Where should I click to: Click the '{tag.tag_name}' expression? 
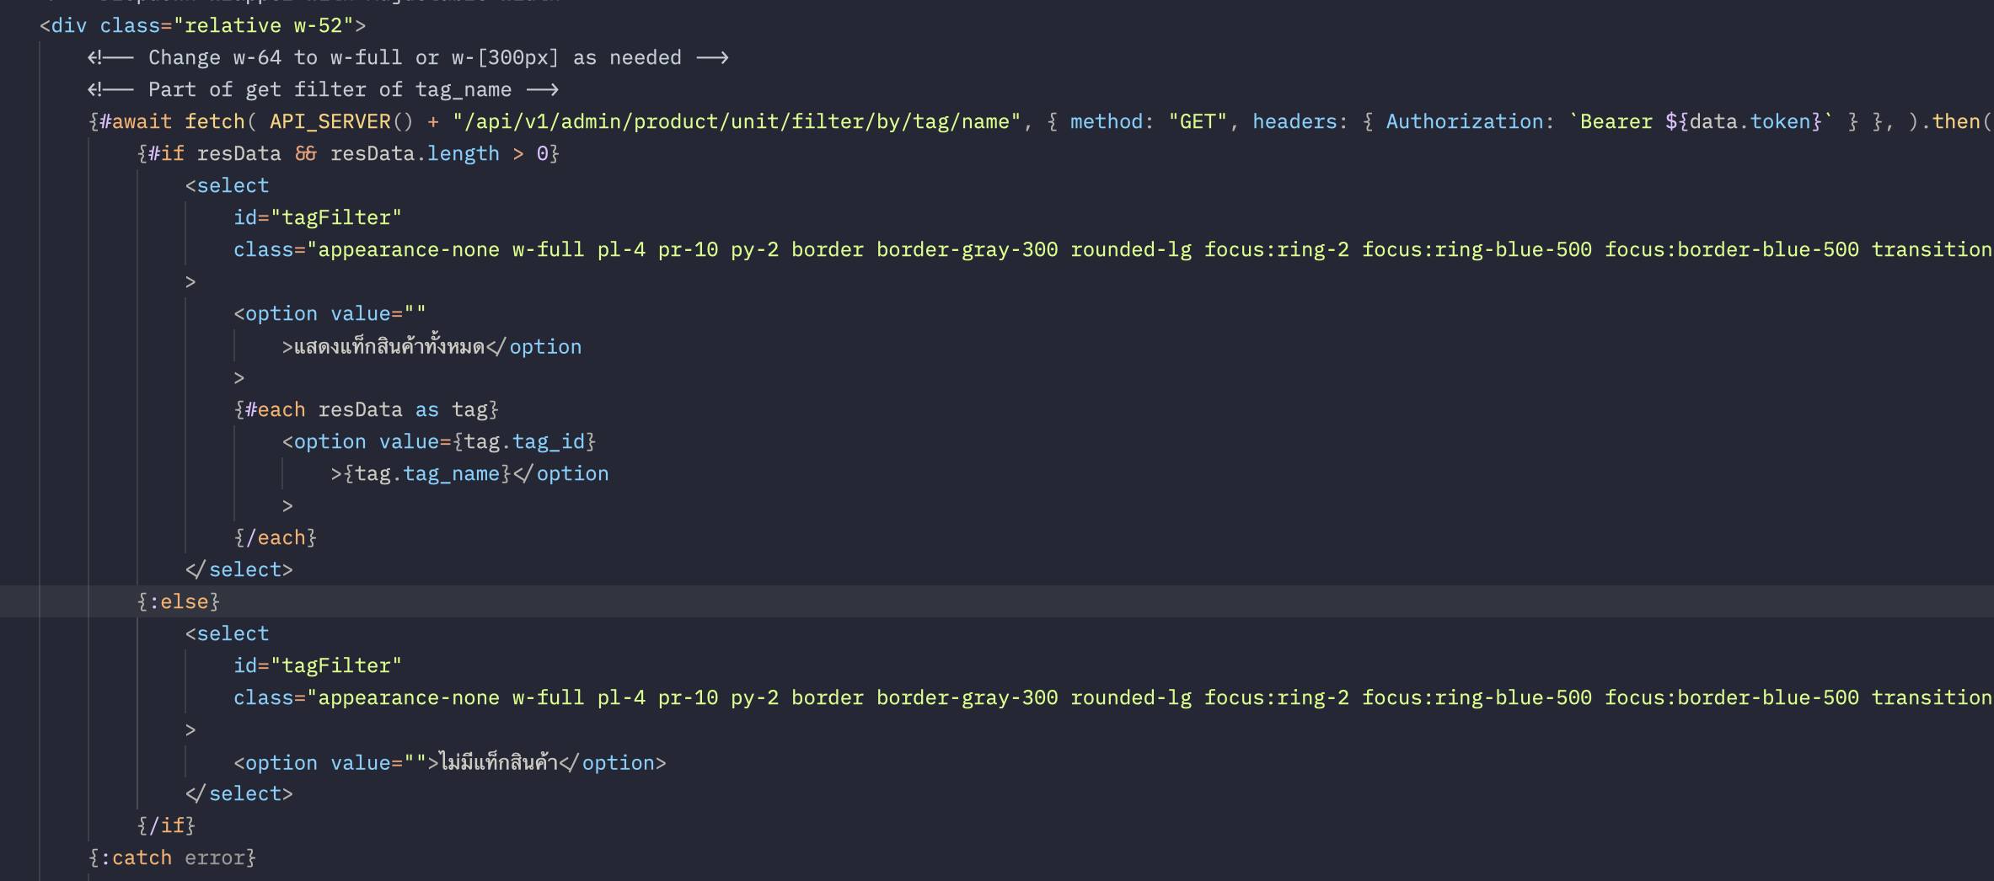(x=427, y=473)
